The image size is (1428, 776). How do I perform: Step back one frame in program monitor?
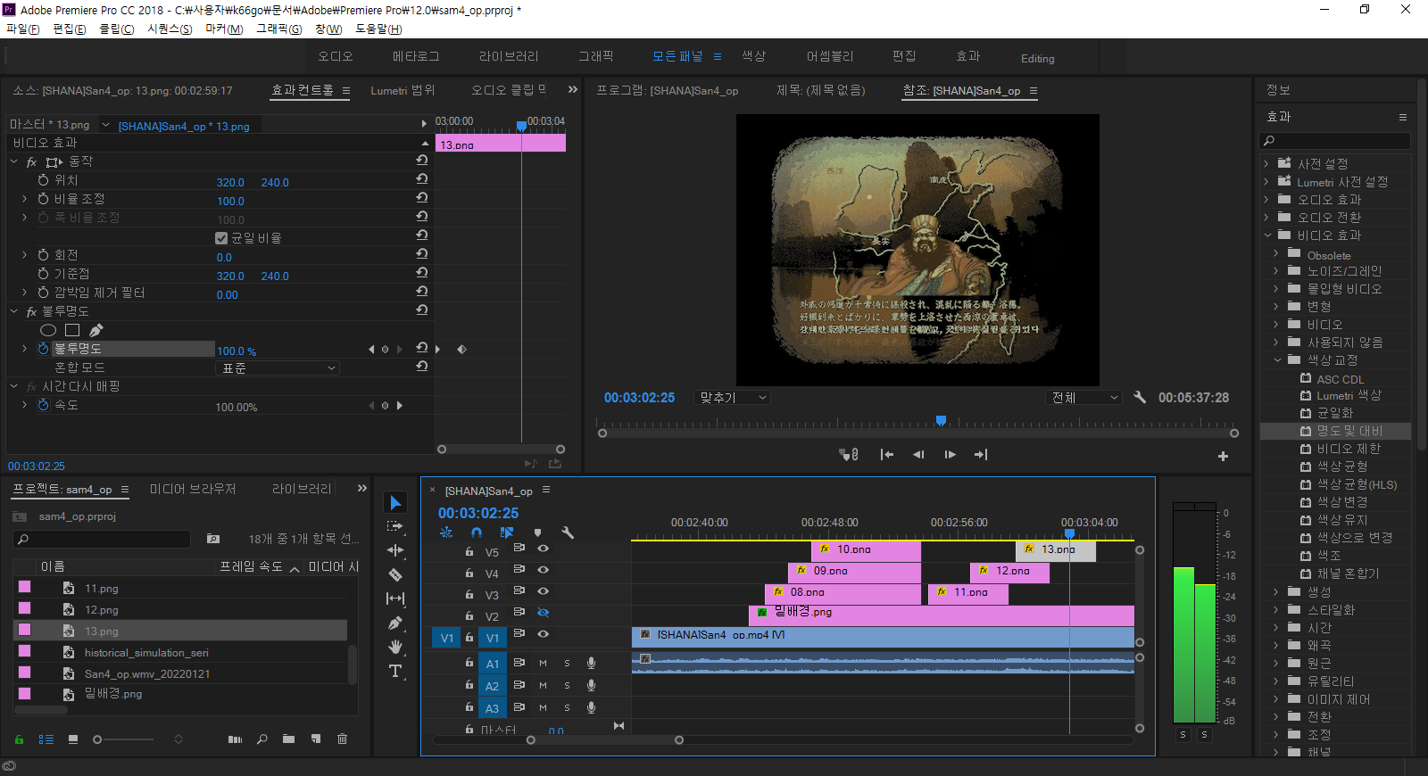tap(918, 455)
